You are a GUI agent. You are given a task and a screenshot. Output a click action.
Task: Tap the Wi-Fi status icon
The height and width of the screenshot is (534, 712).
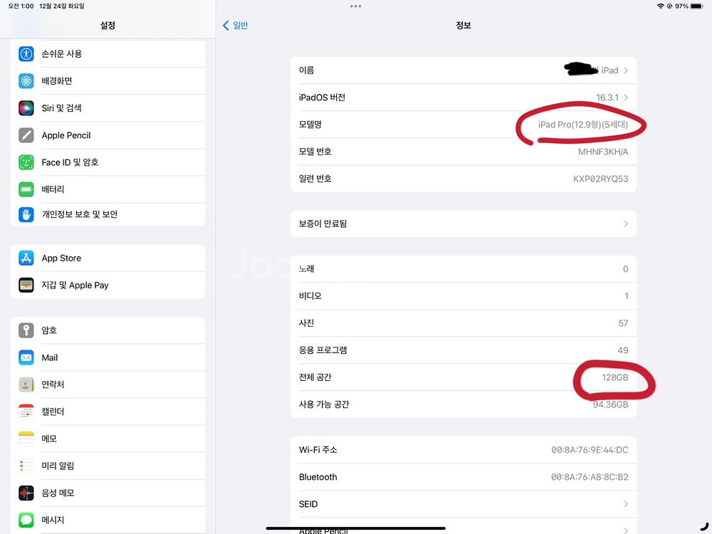point(660,6)
